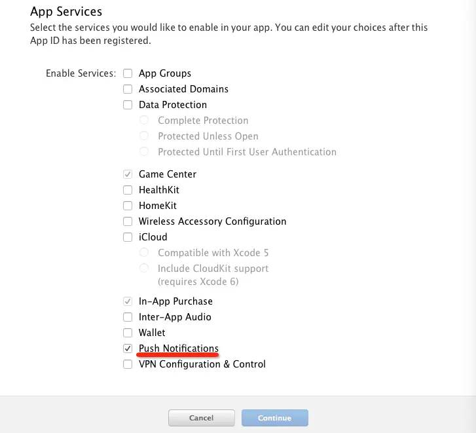476x433 pixels.
Task: Check the iCloud service box
Action: pos(128,237)
